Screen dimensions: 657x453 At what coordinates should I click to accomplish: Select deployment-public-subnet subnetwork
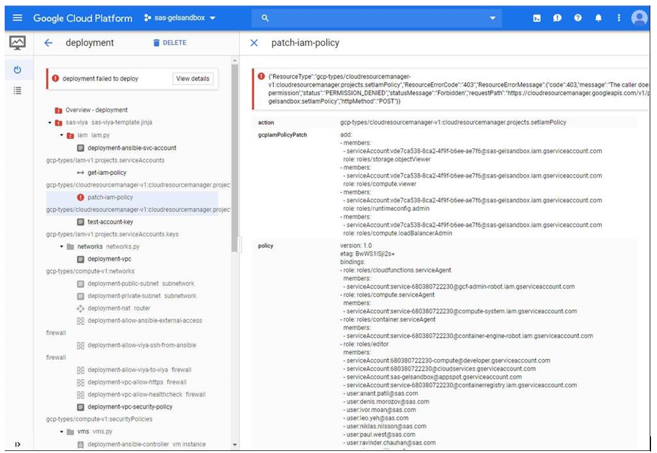click(141, 284)
